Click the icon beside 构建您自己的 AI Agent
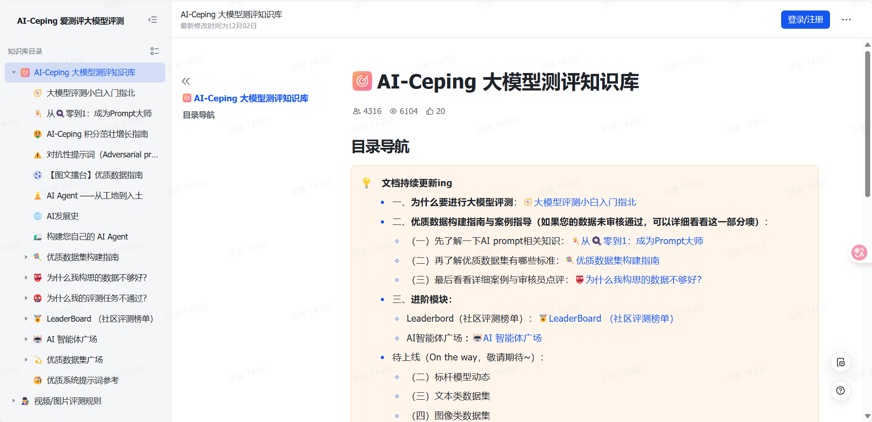 38,237
